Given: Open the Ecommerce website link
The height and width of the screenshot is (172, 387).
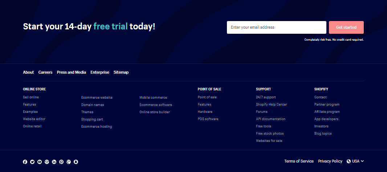Looking at the screenshot, I should (97, 98).
